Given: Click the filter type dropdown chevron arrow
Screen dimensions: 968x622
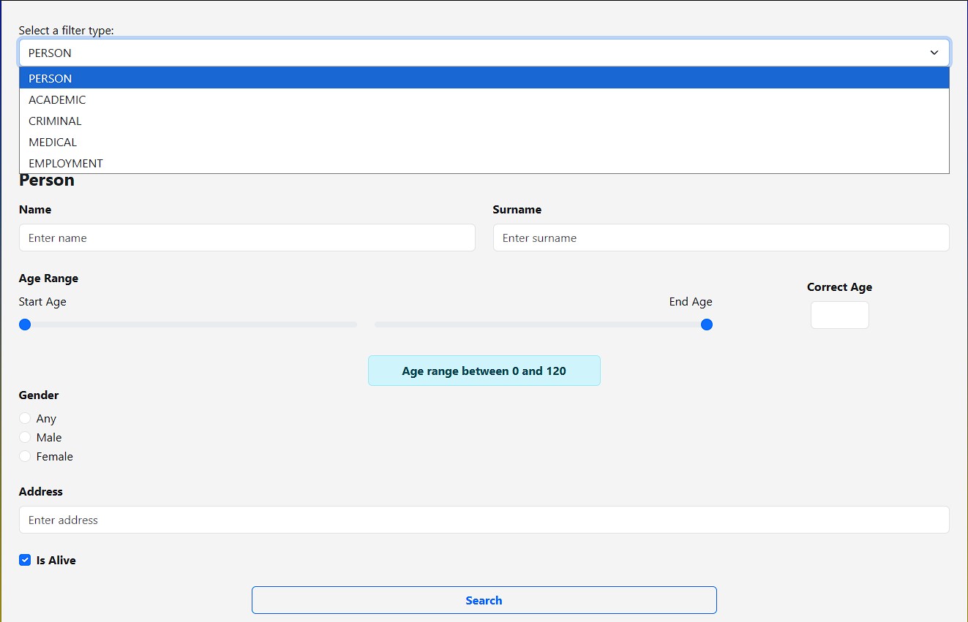Looking at the screenshot, I should tap(934, 53).
